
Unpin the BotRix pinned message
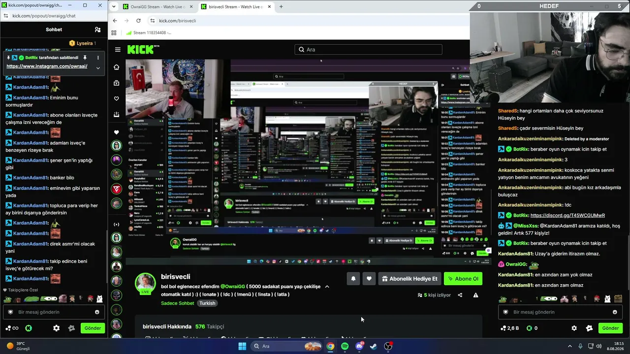click(x=85, y=58)
